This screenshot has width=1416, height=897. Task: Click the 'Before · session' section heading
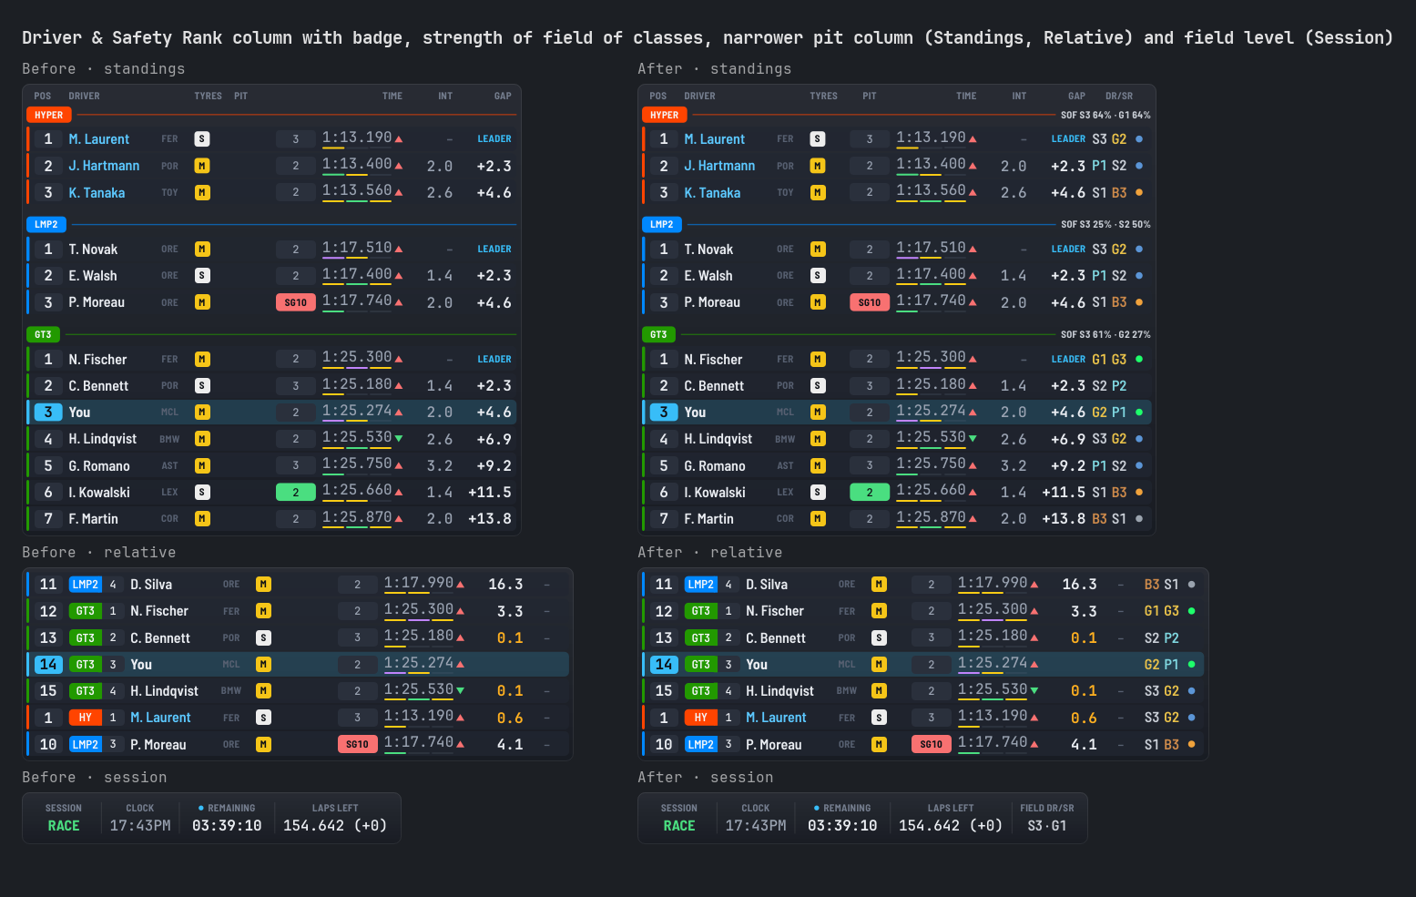[x=95, y=777]
